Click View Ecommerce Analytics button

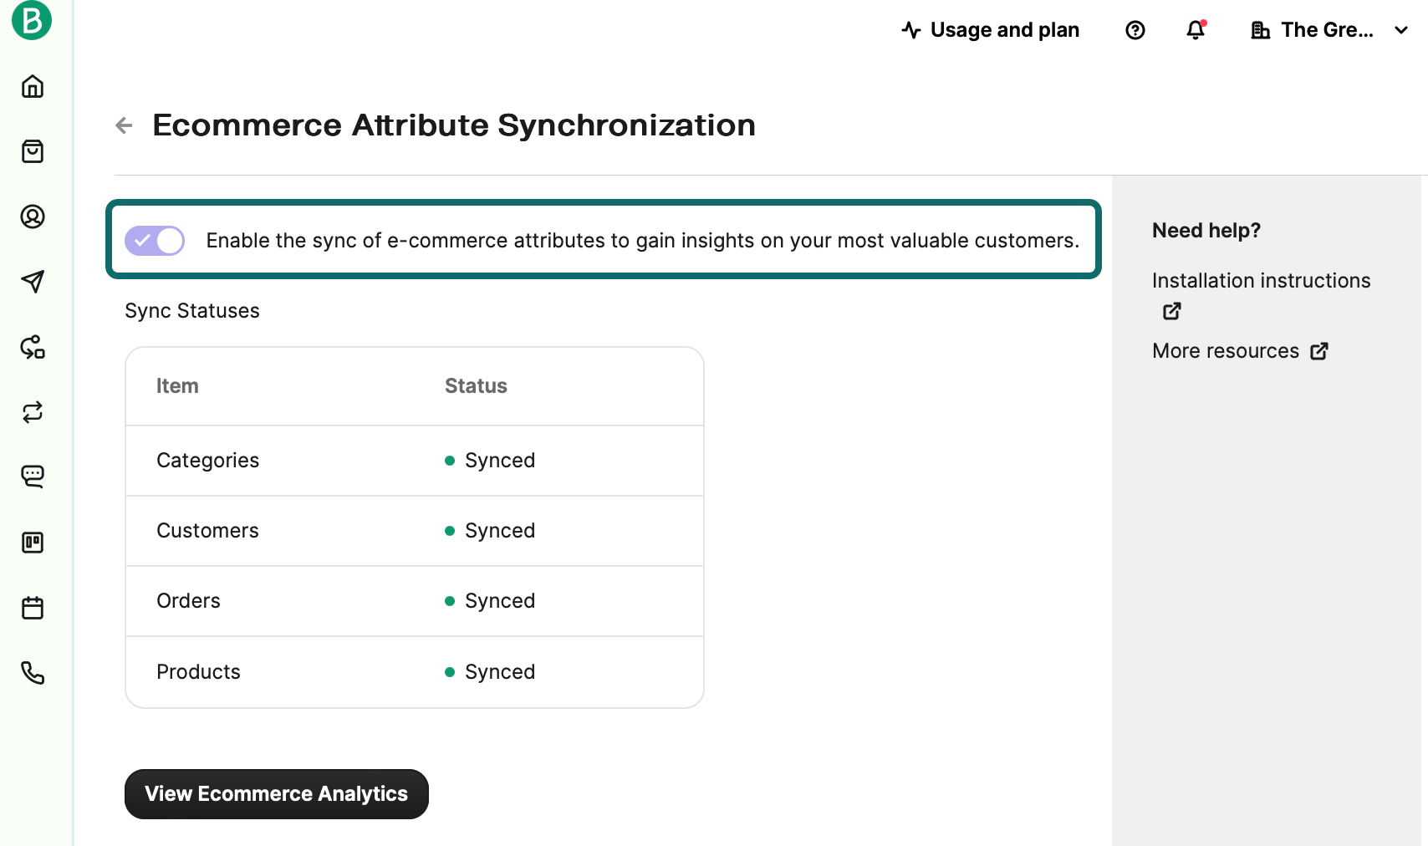(277, 794)
